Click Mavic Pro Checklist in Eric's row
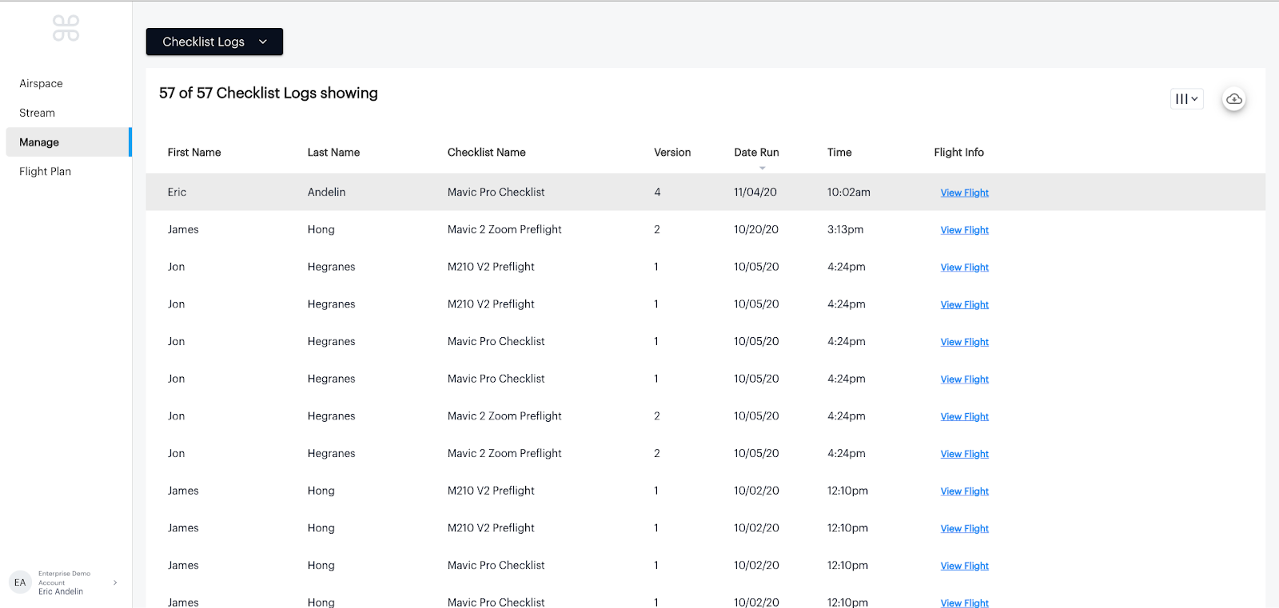This screenshot has width=1279, height=608. tap(496, 192)
